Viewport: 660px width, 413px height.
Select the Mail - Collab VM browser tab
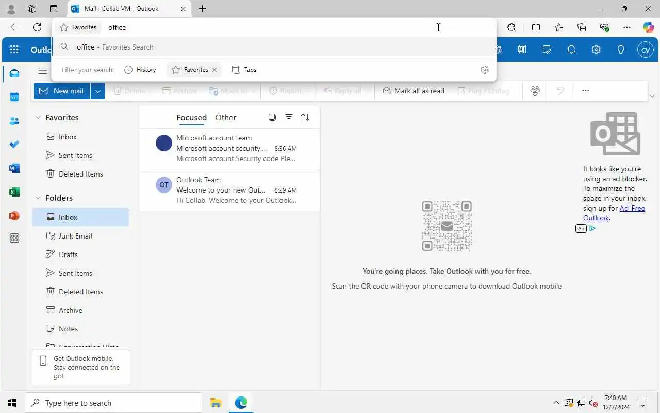129,9
